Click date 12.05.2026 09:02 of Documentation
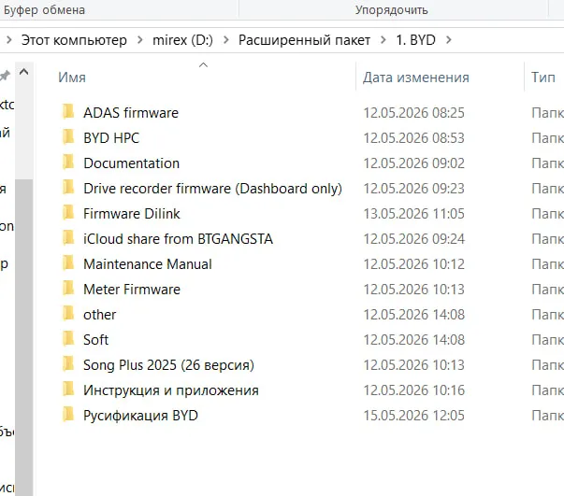Viewport: 564px width, 496px height. coord(414,163)
